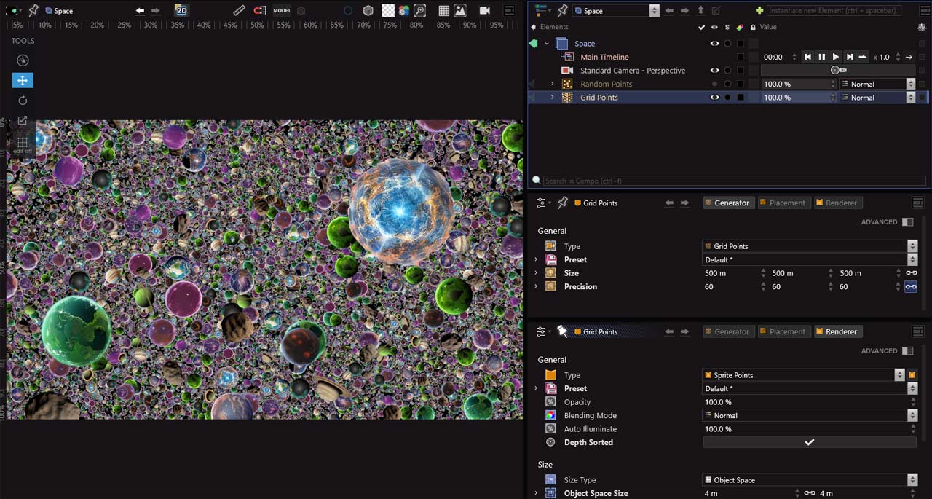Toggle the magnet snapping icon
The height and width of the screenshot is (499, 932).
pyautogui.click(x=260, y=10)
